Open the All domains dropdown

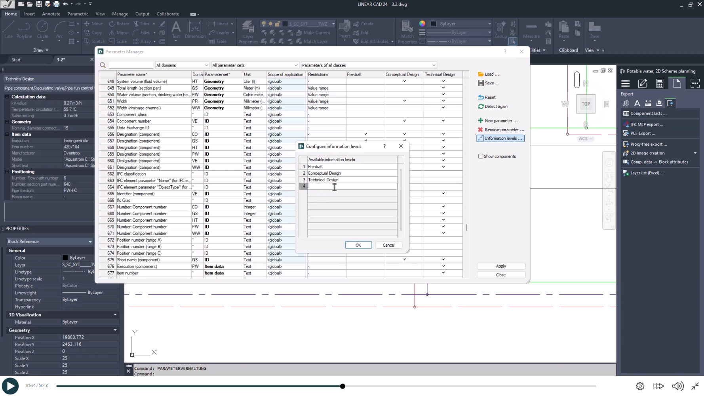(x=182, y=65)
